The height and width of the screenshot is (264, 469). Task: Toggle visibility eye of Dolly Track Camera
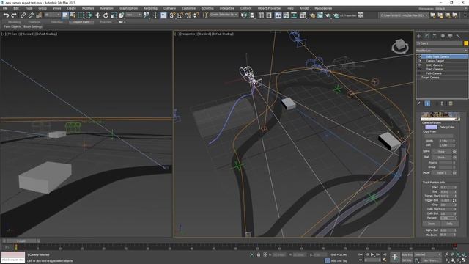[419, 56]
